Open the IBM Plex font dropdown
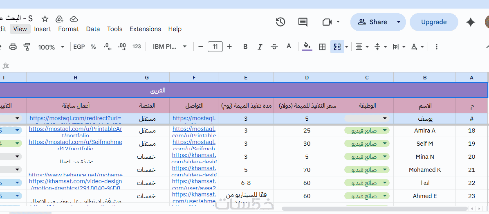Image resolution: width=489 pixels, height=214 pixels. (170, 47)
